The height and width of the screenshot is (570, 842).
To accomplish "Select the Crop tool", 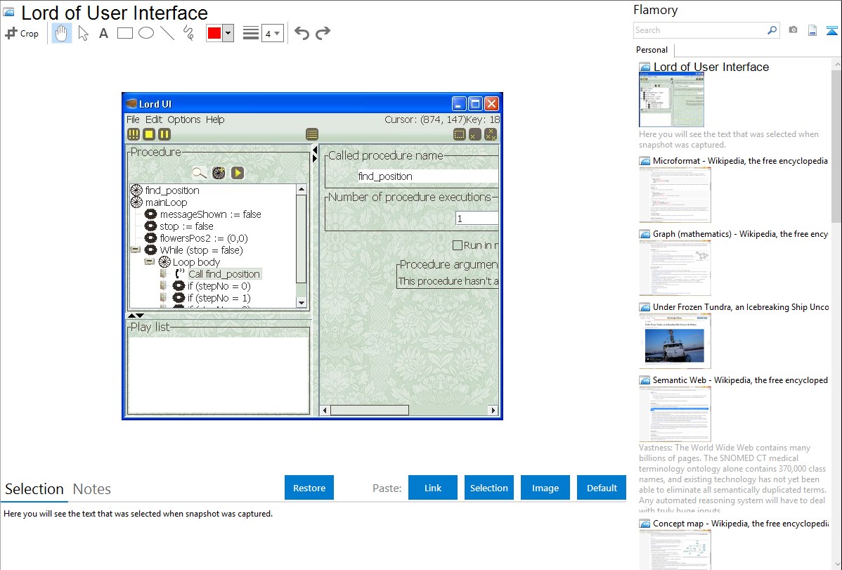I will point(22,33).
